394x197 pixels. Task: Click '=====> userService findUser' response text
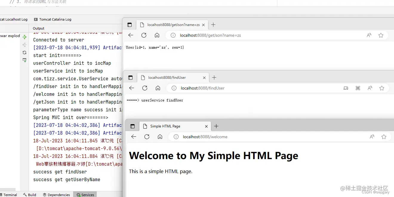(x=155, y=100)
